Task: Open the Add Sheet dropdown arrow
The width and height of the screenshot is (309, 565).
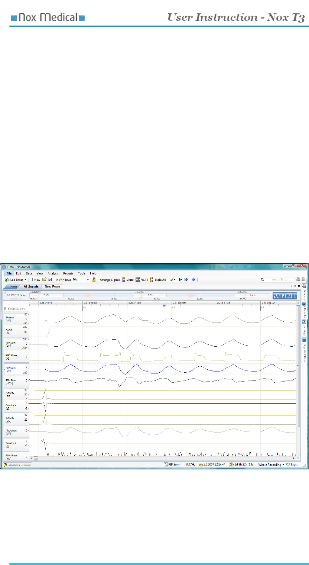Action: point(25,279)
